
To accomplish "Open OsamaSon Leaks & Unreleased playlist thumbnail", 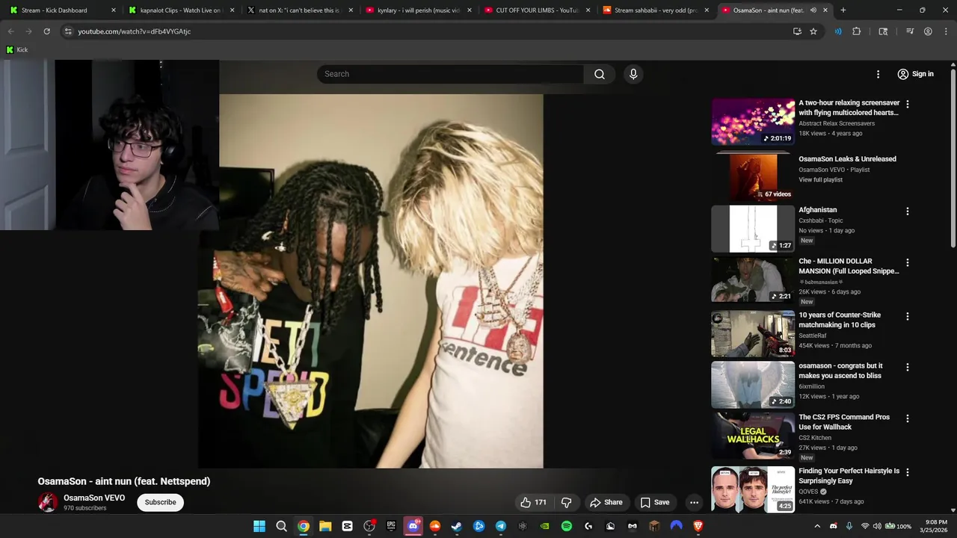I will tap(753, 176).
